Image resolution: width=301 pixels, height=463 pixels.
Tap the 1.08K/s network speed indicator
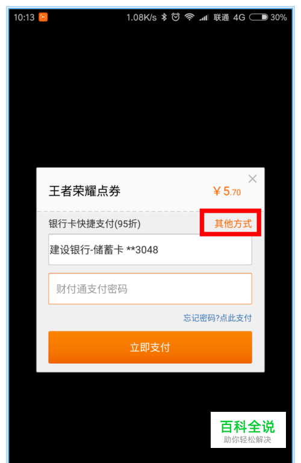tap(141, 17)
